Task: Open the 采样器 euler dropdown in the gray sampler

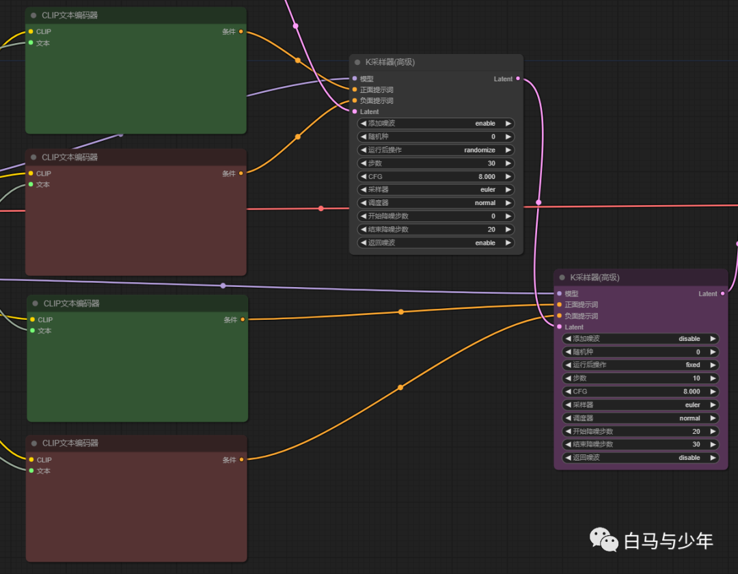Action: (435, 190)
